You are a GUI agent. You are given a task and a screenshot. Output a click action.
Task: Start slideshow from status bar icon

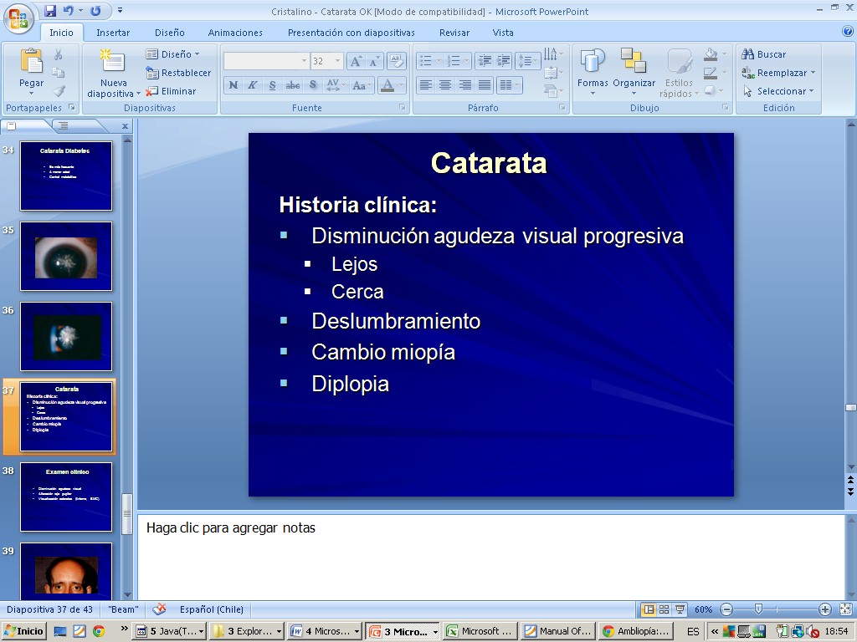tap(680, 609)
